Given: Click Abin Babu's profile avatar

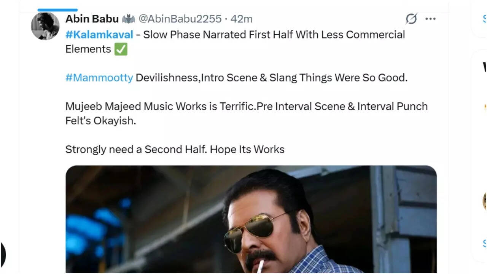Looking at the screenshot, I should click(x=45, y=26).
